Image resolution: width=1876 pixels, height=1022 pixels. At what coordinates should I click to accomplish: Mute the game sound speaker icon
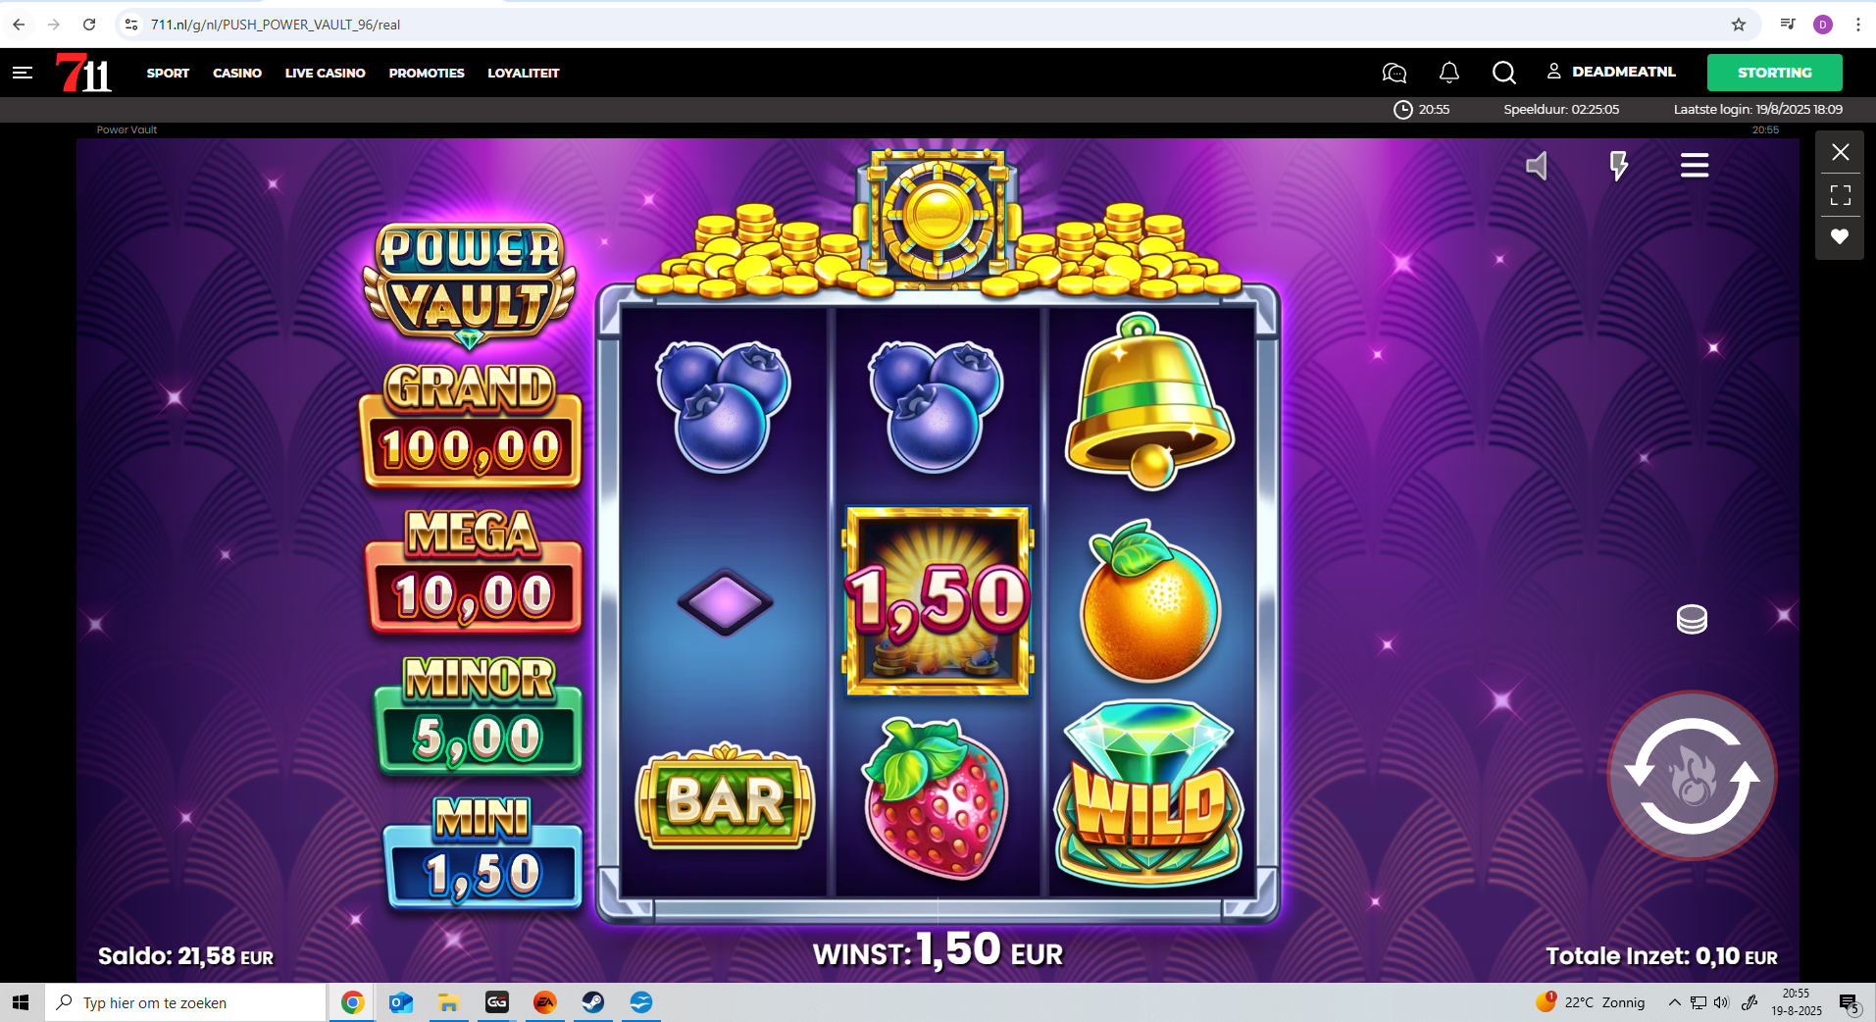click(1537, 166)
